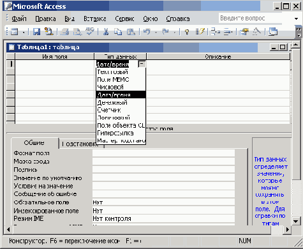Open the Вставка menu
The image size is (303, 249).
coord(95,19)
